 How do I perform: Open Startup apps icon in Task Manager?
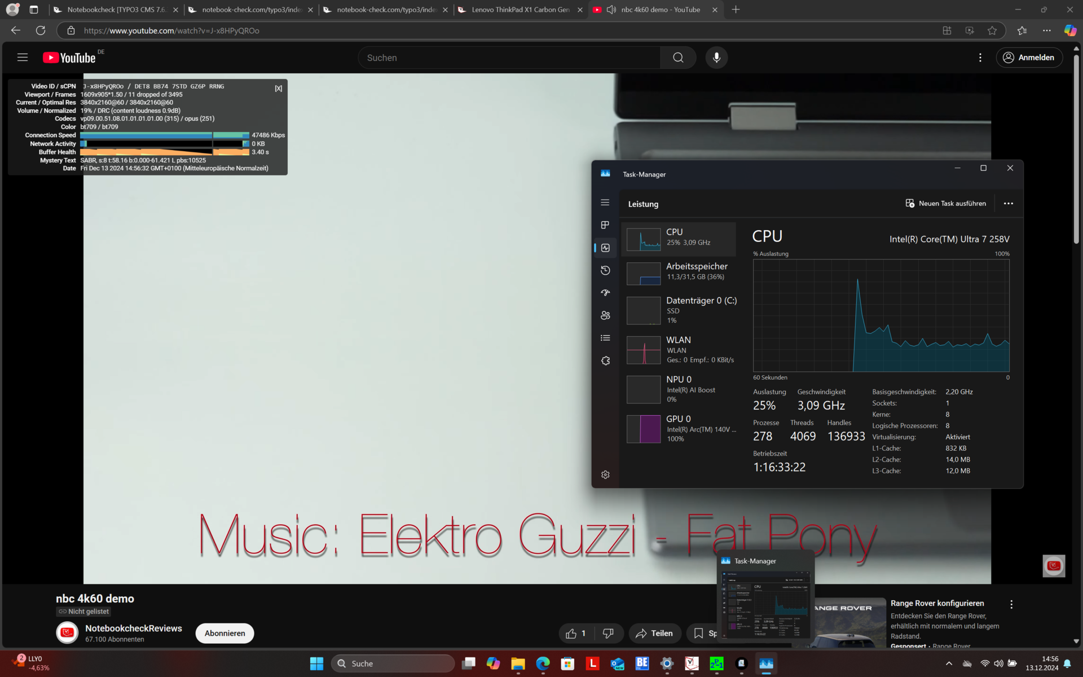pyautogui.click(x=605, y=293)
